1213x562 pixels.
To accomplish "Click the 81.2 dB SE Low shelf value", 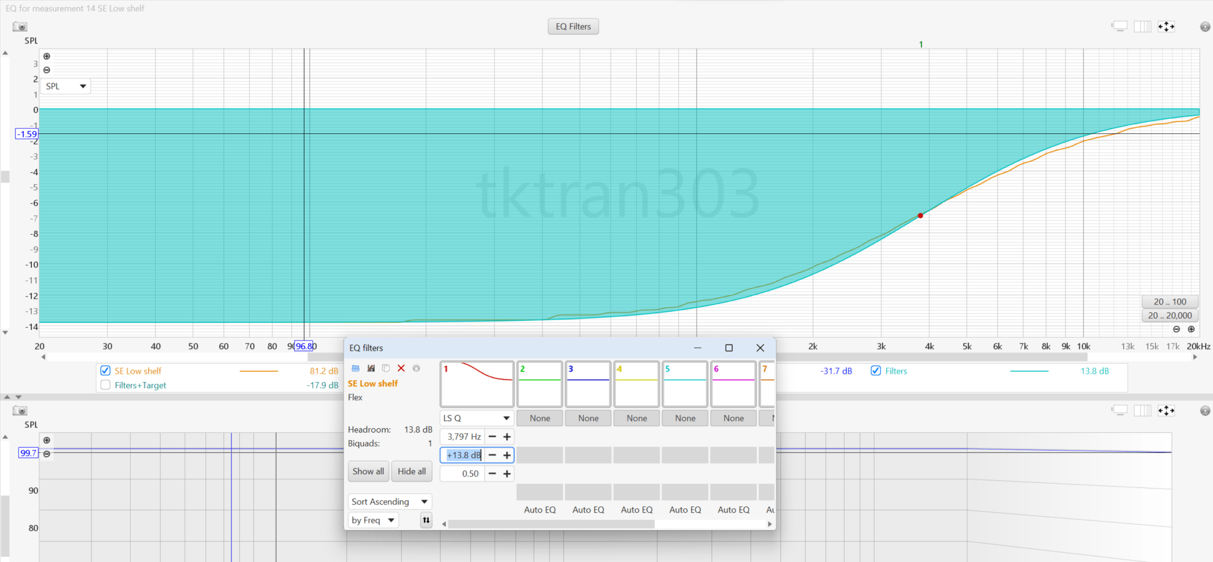I will point(324,371).
